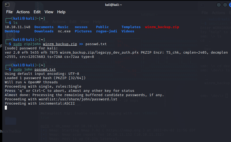Screen dimensions: 231x142
Task: Open the Help menu
Action: click(x=61, y=12)
